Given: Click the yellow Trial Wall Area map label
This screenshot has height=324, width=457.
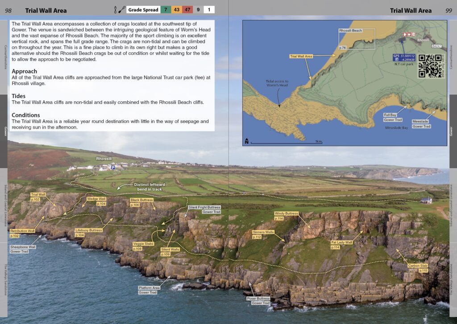Looking at the screenshot, I should [301, 56].
